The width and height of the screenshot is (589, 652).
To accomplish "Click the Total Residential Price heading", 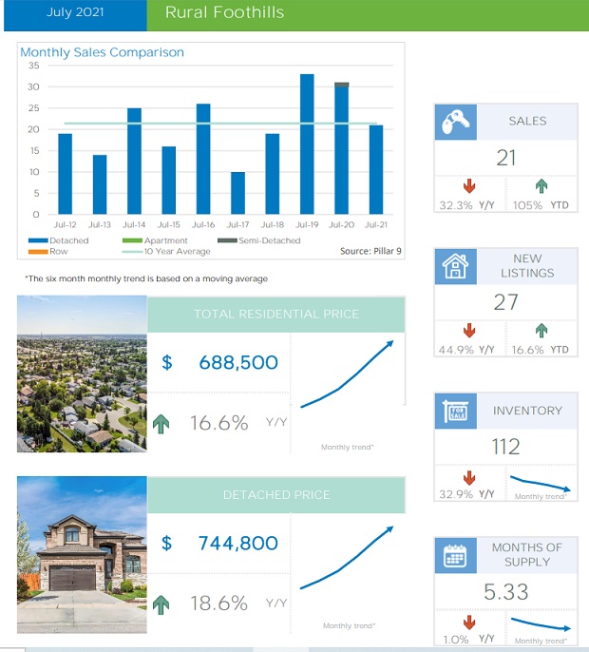I will click(x=275, y=314).
